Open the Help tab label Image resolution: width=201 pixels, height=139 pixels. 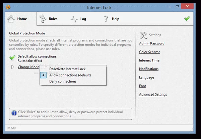(116, 19)
